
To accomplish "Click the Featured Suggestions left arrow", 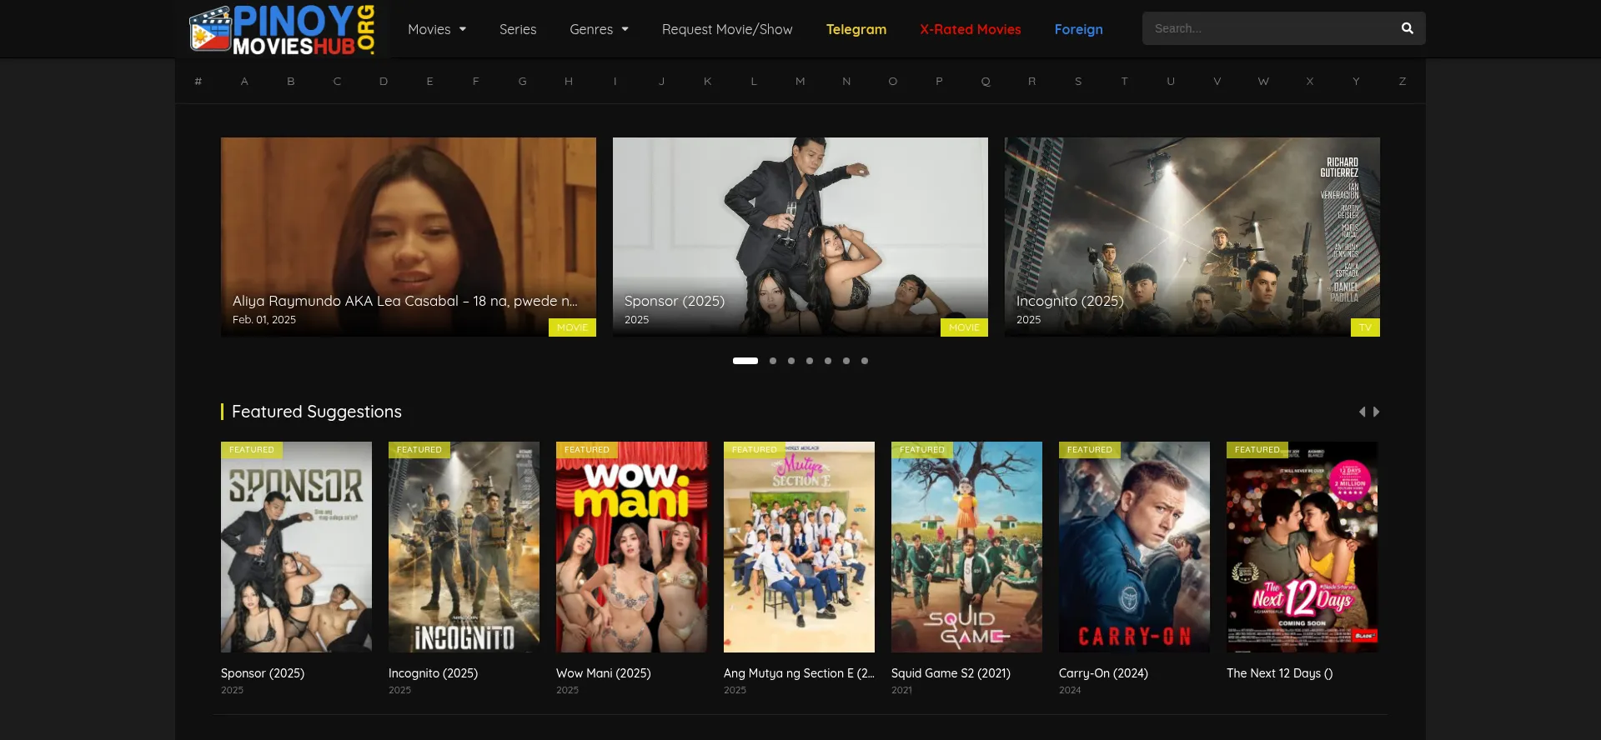I will [1362, 412].
